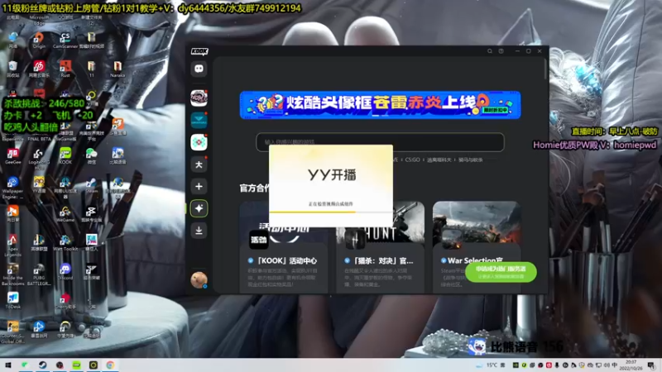Open the GeeGee desktop shortcut

pyautogui.click(x=12, y=156)
